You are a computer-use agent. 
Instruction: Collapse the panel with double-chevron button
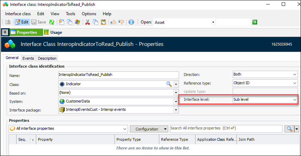(5, 32)
